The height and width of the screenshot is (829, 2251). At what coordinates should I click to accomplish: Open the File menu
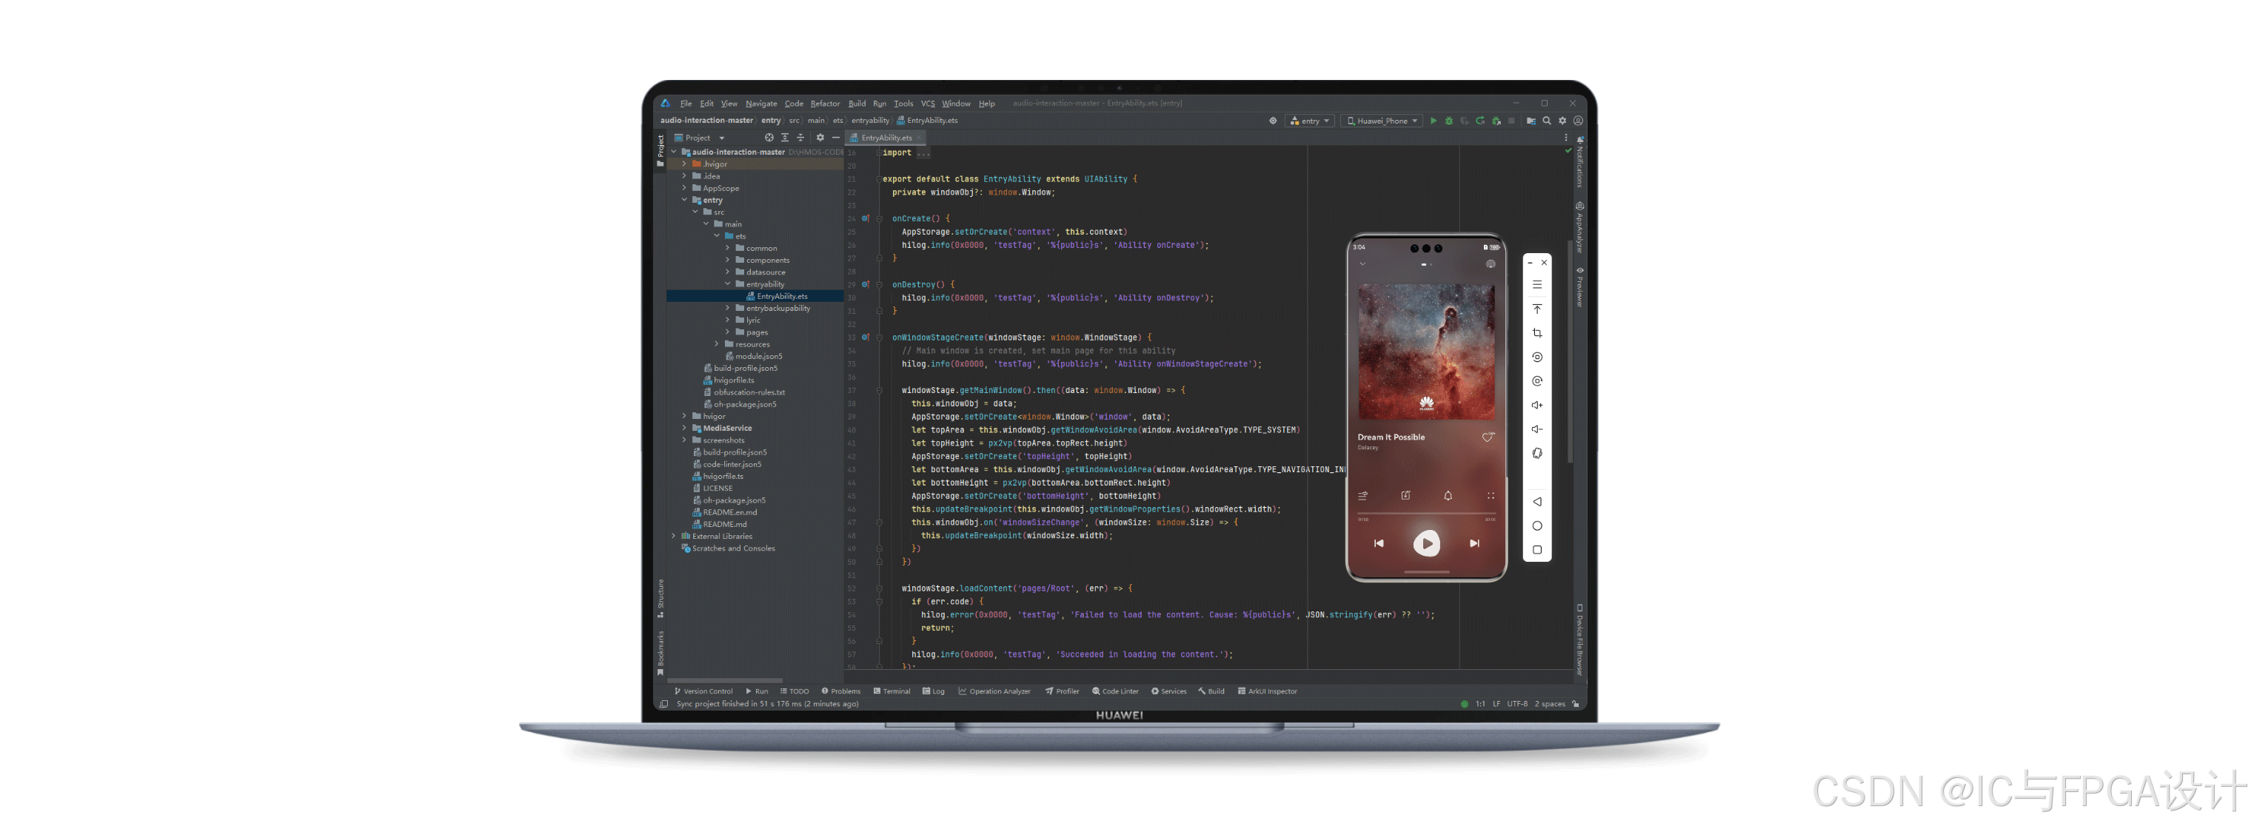[686, 103]
